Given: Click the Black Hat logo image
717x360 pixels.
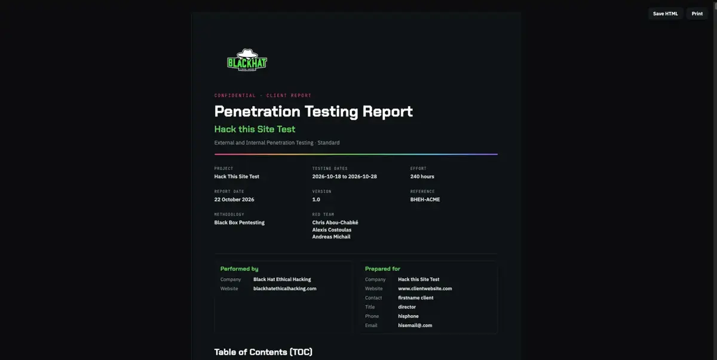Looking at the screenshot, I should coord(247,60).
